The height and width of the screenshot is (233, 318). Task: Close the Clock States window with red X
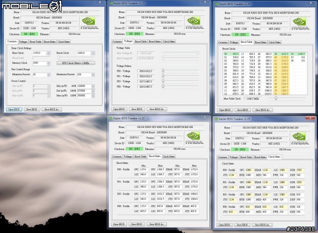pos(310,118)
